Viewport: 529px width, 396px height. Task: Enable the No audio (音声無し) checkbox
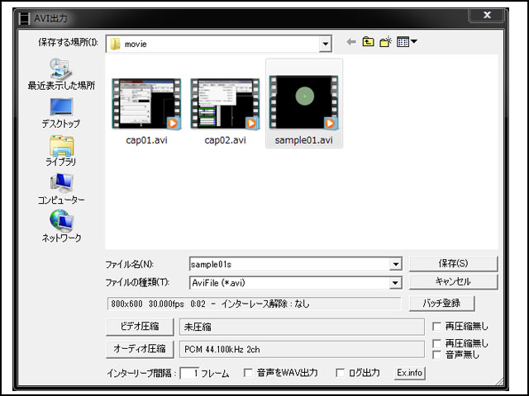pos(436,355)
